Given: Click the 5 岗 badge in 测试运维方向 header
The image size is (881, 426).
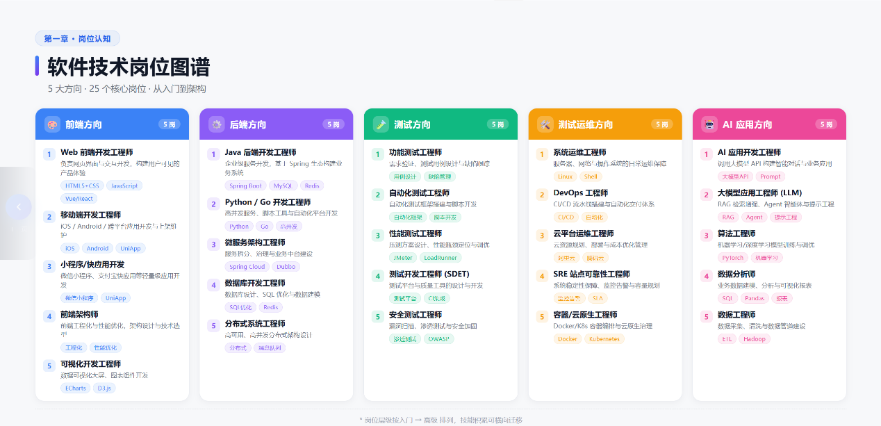Looking at the screenshot, I should 661,124.
